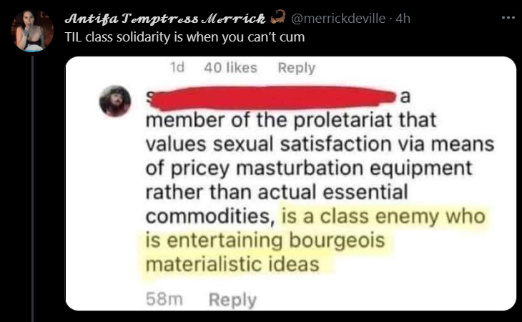Click the 1d comment timestamp
Screen dimensions: 522x322
coord(177,67)
